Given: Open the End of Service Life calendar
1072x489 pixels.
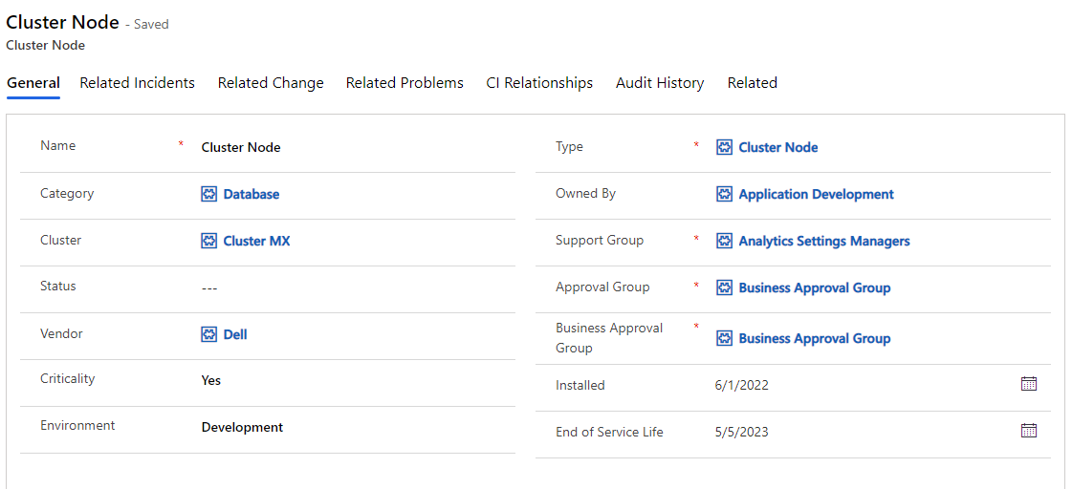Looking at the screenshot, I should point(1029,431).
